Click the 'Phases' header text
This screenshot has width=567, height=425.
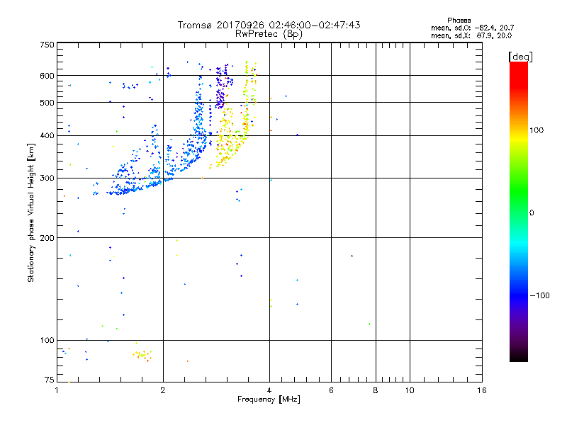[459, 21]
